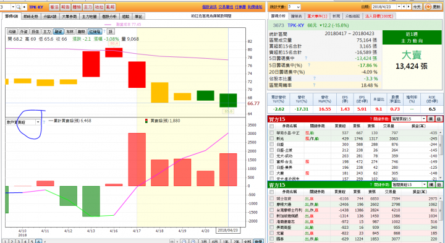Toggle the 主力 chart indicator button
Viewport: 445px width, 243px height.
pos(47,32)
